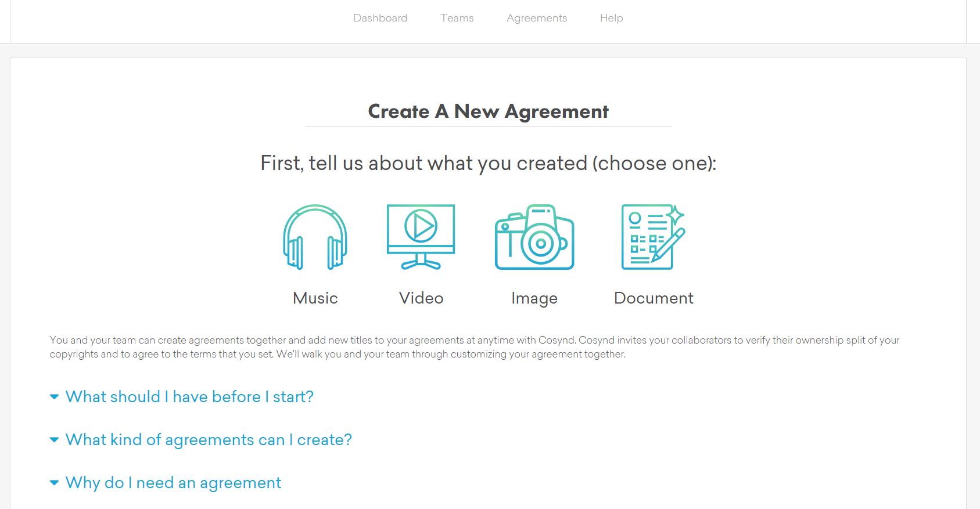Open "Why do I need an agreement" question text
Viewport: 980px width, 509px height.
(x=173, y=483)
